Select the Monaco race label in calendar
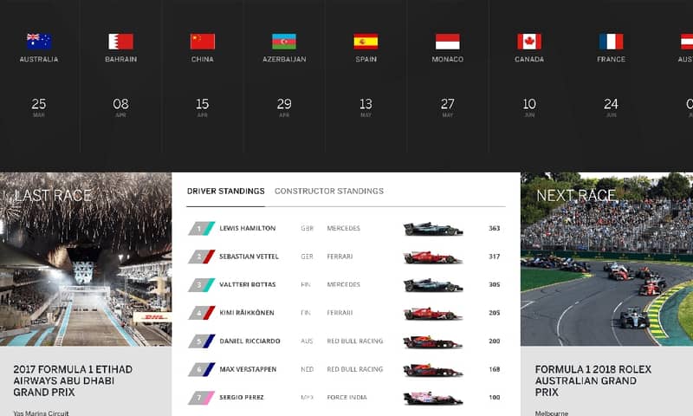693x416 pixels. tap(448, 59)
